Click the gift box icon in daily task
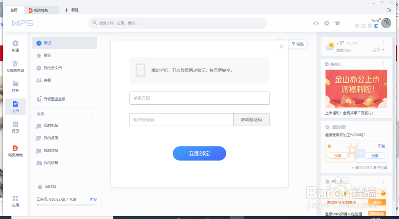399x219 pixels. pyautogui.click(x=383, y=193)
